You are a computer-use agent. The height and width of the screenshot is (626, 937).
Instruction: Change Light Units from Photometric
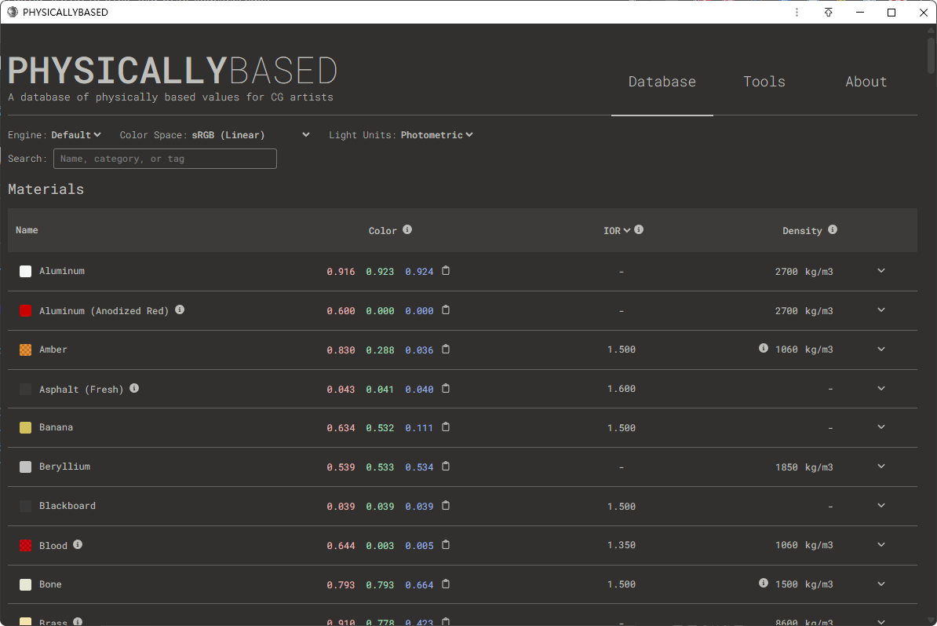tap(436, 135)
